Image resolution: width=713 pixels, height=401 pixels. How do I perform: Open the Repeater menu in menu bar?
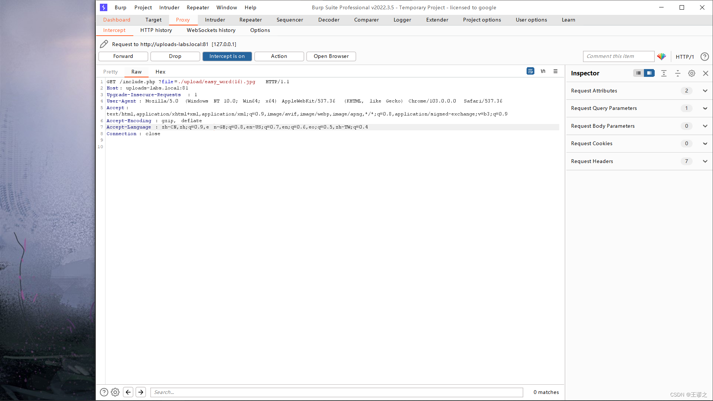(198, 7)
